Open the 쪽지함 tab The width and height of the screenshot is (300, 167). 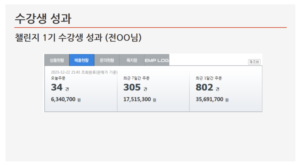(x=132, y=60)
